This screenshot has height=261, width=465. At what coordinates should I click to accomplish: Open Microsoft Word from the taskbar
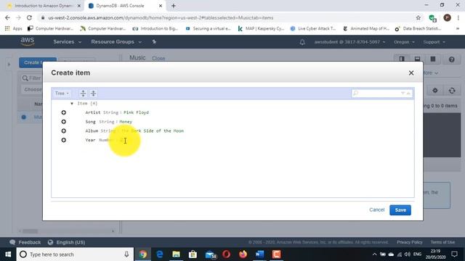tap(260, 254)
